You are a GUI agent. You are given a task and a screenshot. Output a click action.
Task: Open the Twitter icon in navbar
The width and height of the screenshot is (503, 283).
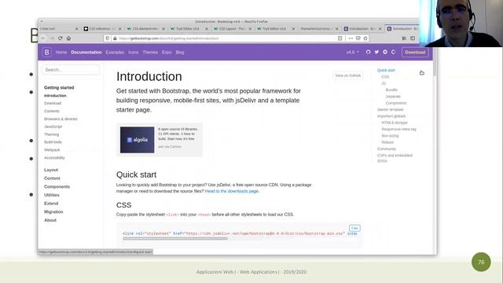tap(376, 52)
